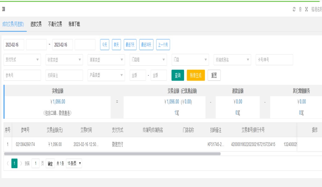Select the 15条/页 page size dropdown
This screenshot has width=322, height=187.
point(74,164)
